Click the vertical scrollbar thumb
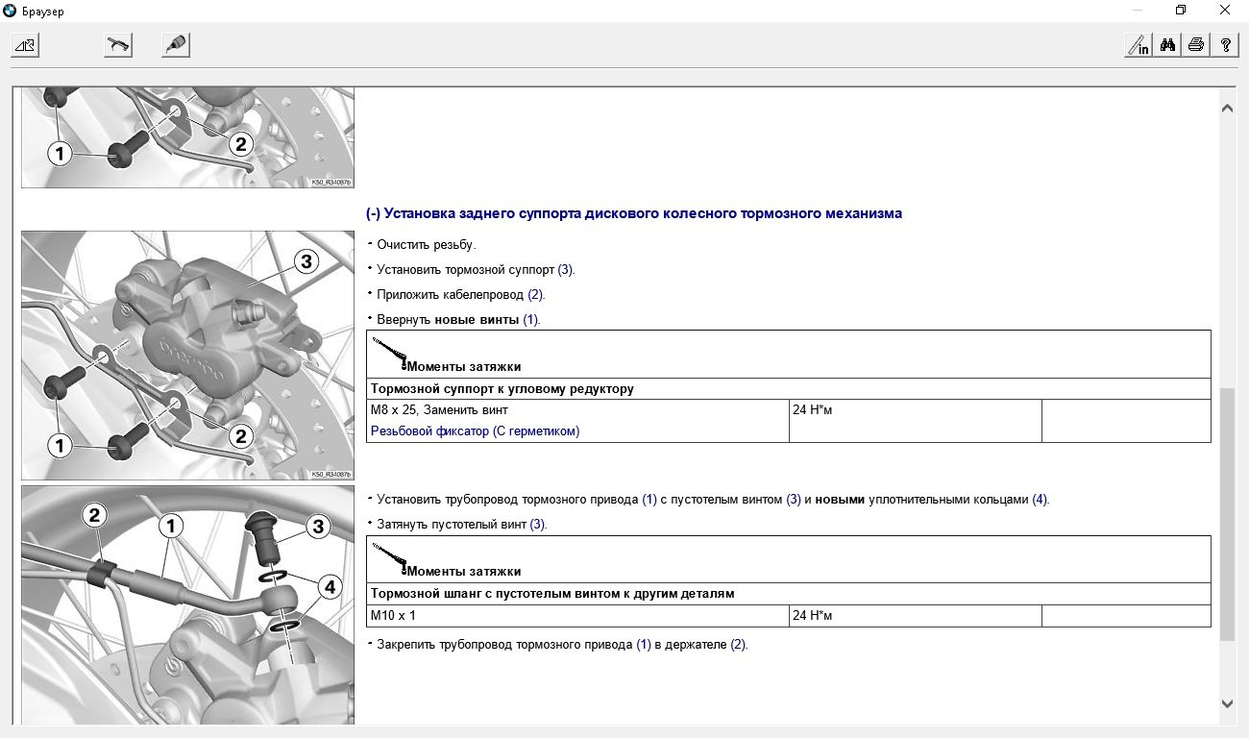 coord(1226,514)
